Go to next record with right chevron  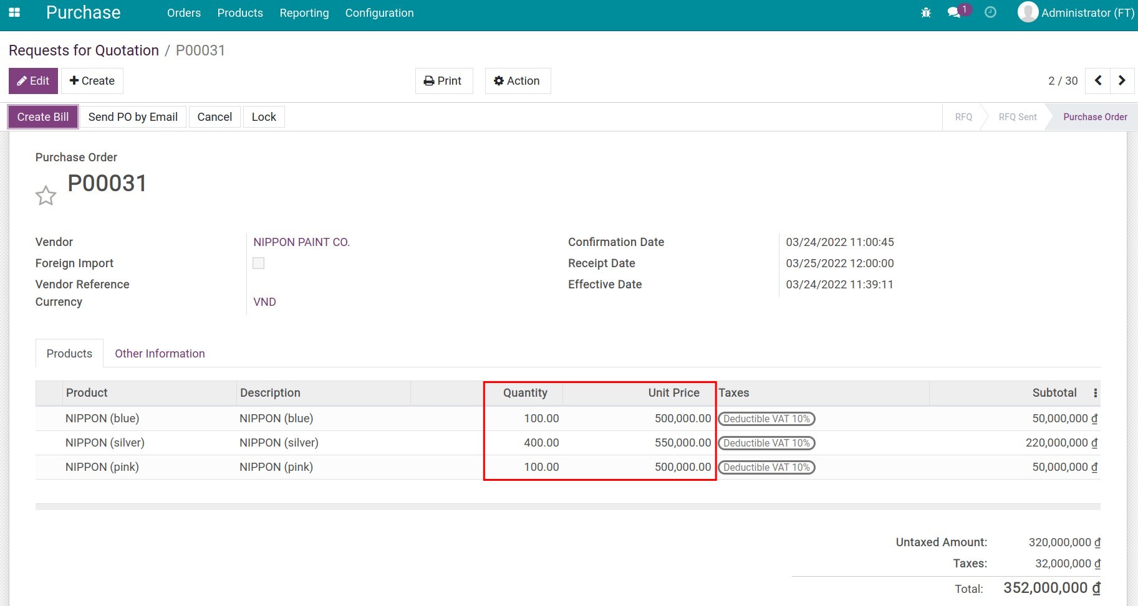click(x=1121, y=80)
